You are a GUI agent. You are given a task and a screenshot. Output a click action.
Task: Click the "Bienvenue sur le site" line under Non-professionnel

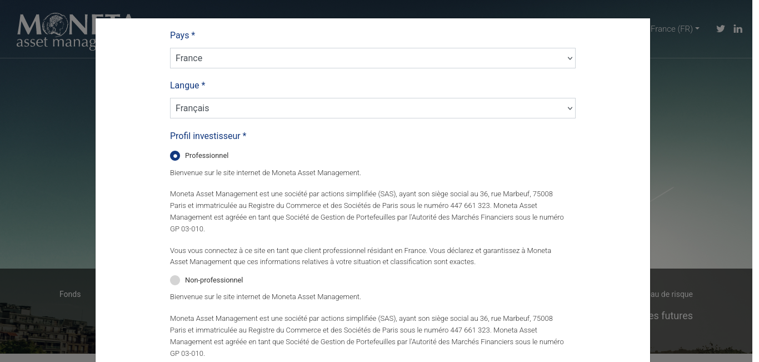266,297
